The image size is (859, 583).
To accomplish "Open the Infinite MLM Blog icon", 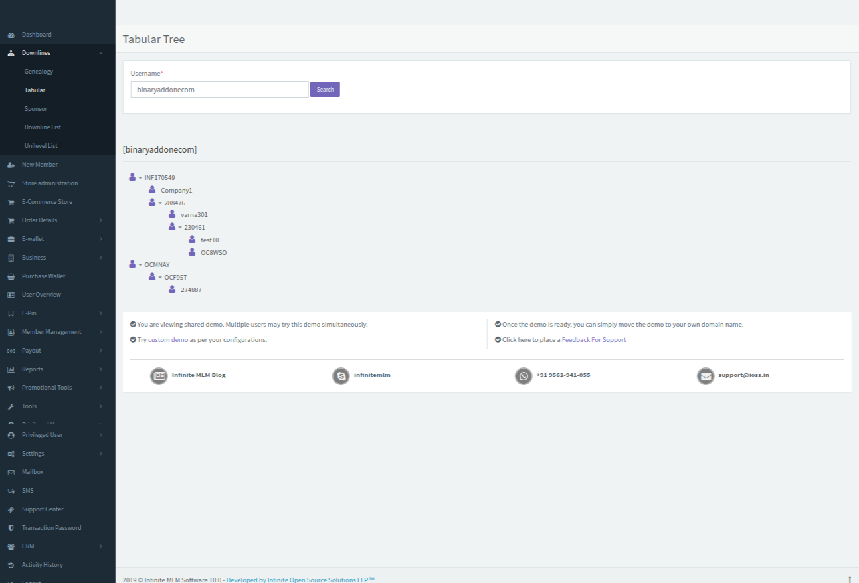I will click(x=158, y=375).
